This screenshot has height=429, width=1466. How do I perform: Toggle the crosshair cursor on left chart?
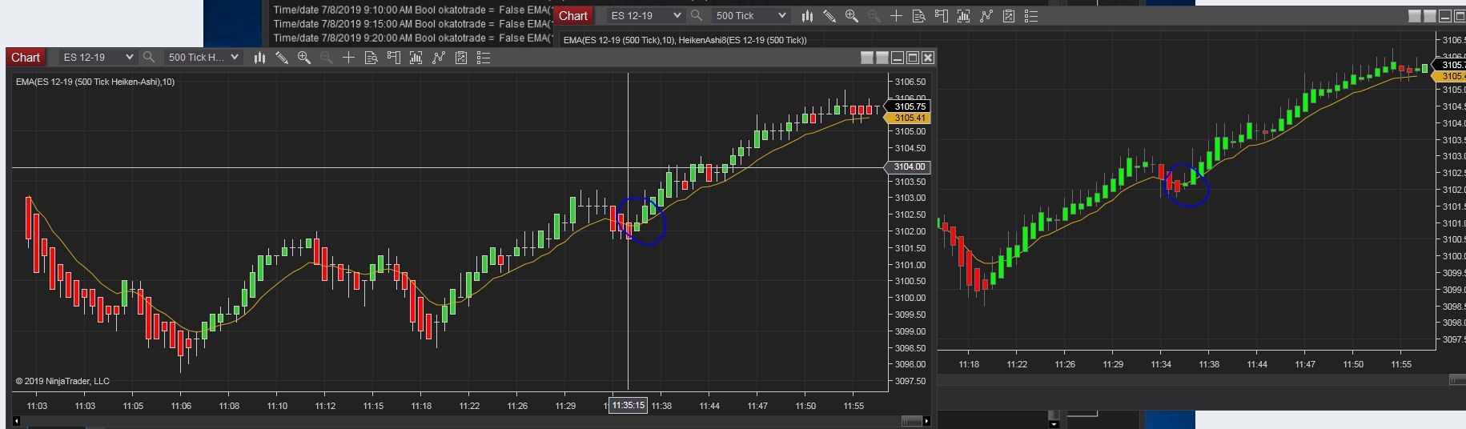pyautogui.click(x=348, y=58)
